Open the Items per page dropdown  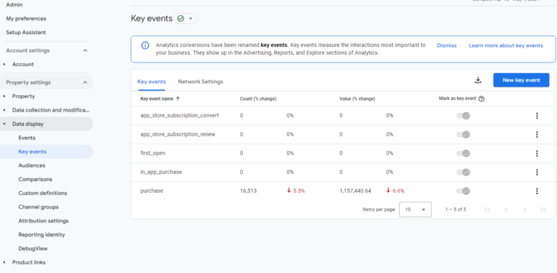(415, 209)
